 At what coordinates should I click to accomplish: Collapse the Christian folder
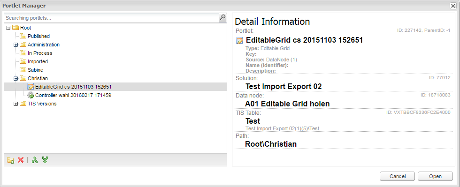pos(16,79)
